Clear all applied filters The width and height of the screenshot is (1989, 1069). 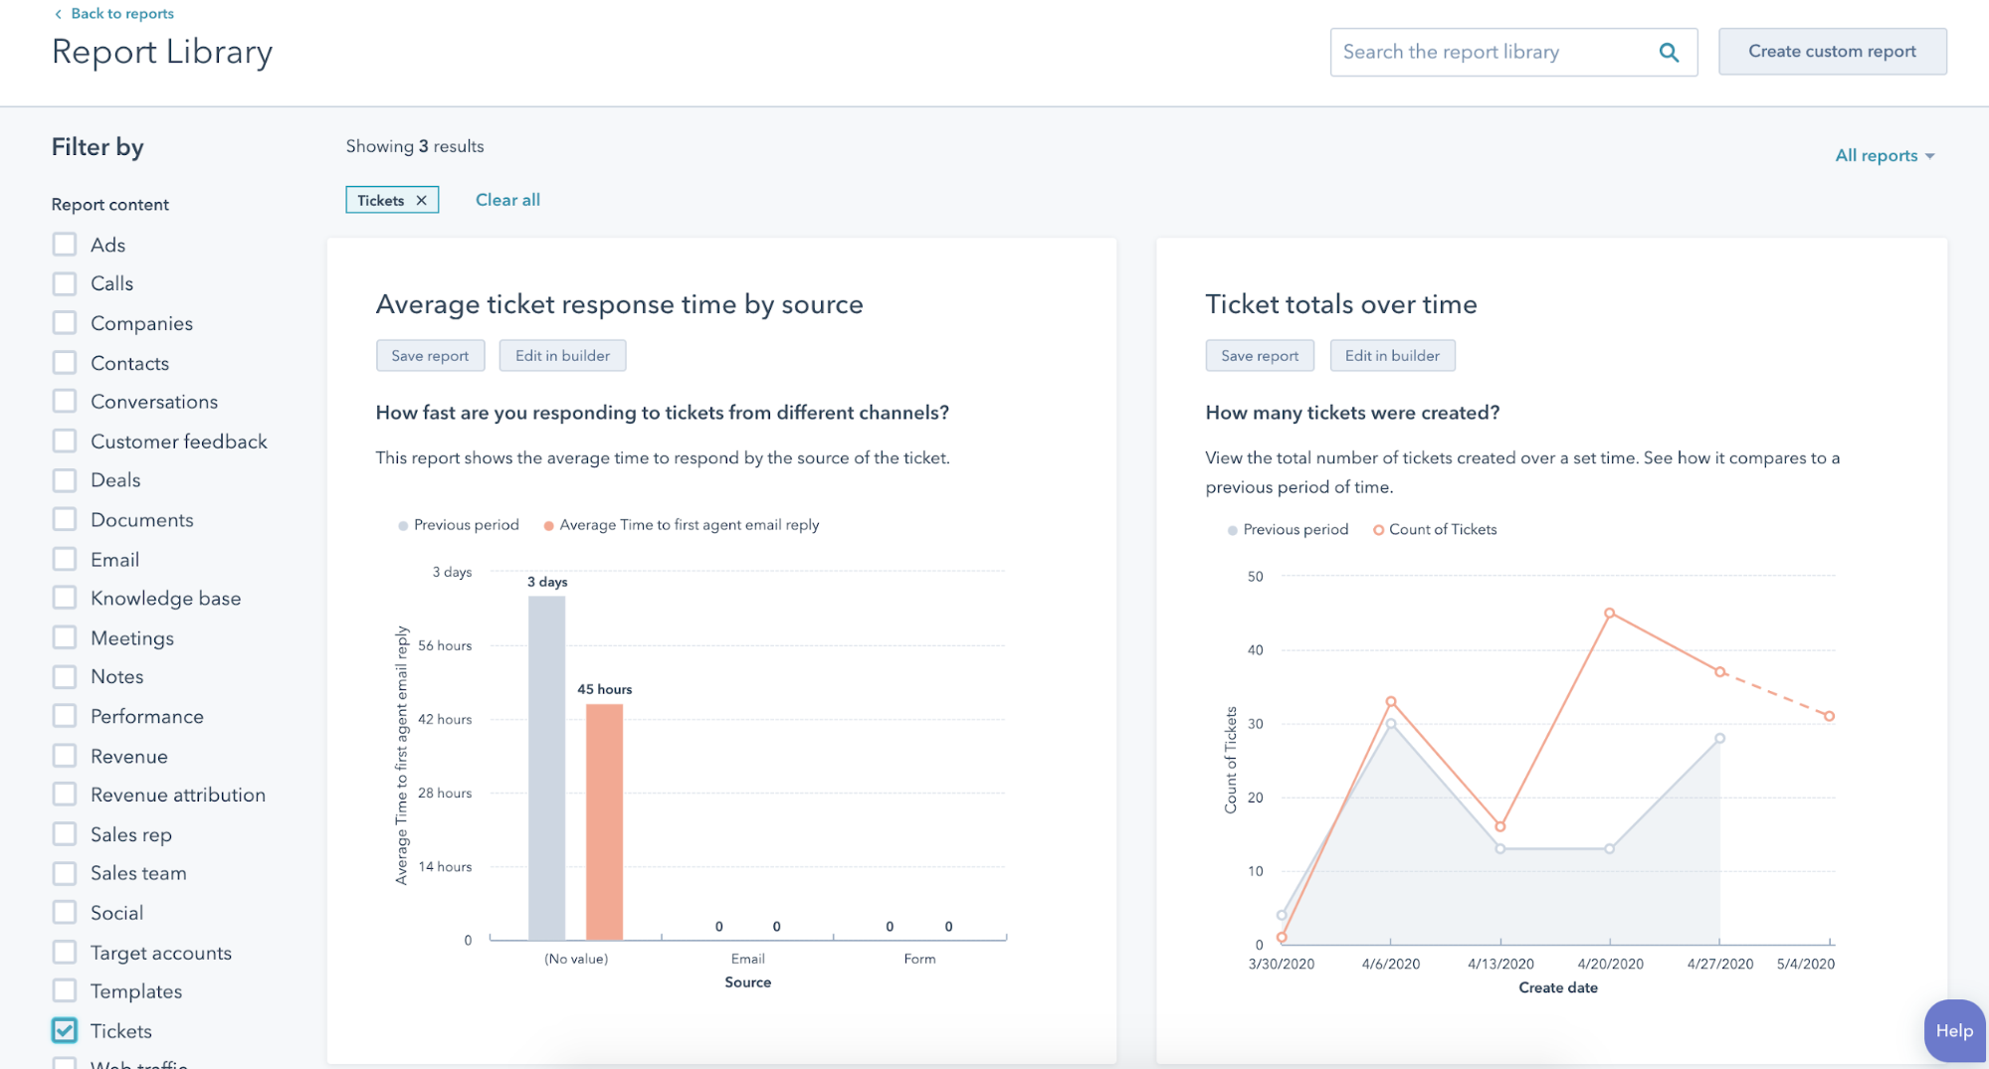[x=507, y=200]
